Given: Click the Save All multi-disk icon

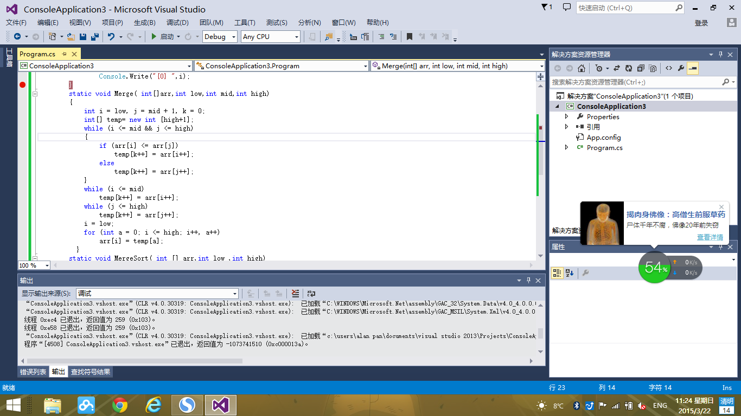Looking at the screenshot, I should (x=94, y=37).
